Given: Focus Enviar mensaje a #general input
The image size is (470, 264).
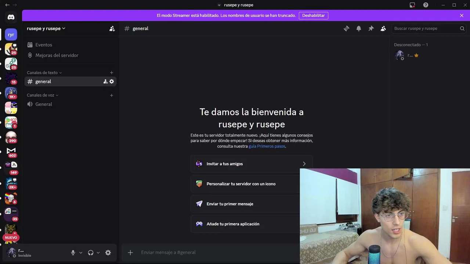Looking at the screenshot, I should point(219,253).
